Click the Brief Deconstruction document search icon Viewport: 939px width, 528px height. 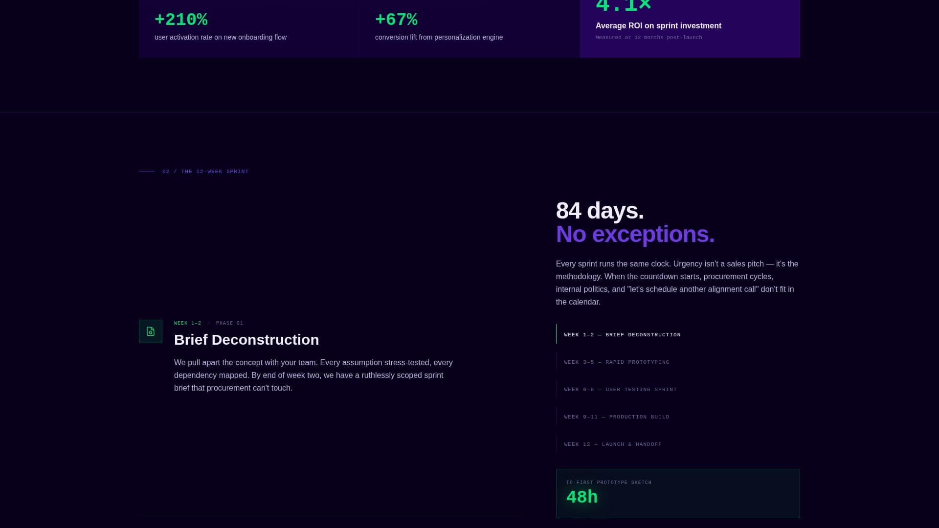151,331
